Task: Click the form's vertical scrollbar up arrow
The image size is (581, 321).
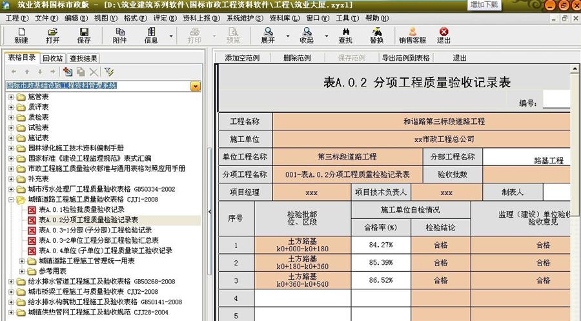Action: (575, 68)
